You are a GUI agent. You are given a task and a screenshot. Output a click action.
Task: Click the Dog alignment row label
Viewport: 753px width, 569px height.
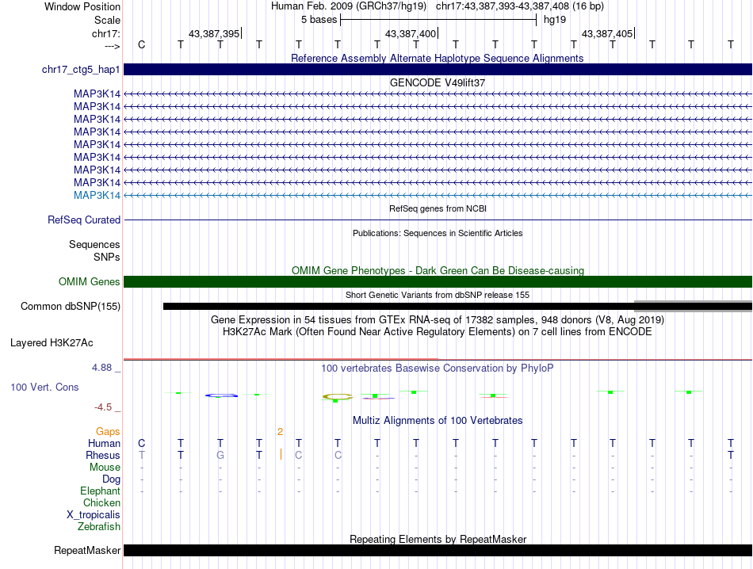(111, 479)
